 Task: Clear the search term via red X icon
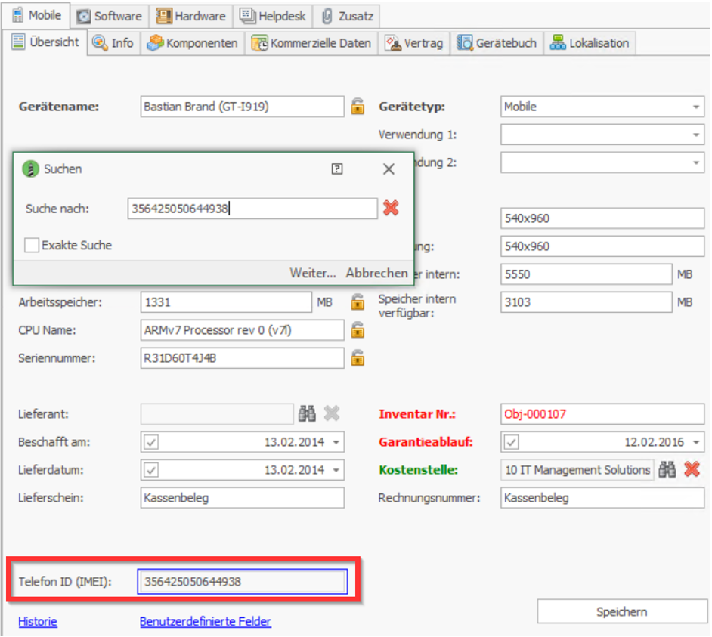click(x=390, y=209)
